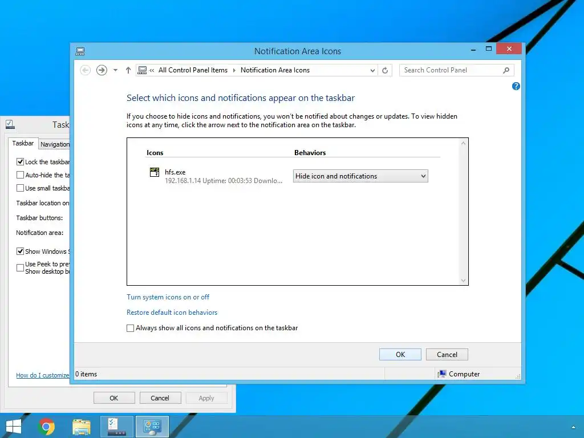Viewport: 584px width, 438px height.
Task: Show hidden icons tray arrow
Action: click(574, 427)
